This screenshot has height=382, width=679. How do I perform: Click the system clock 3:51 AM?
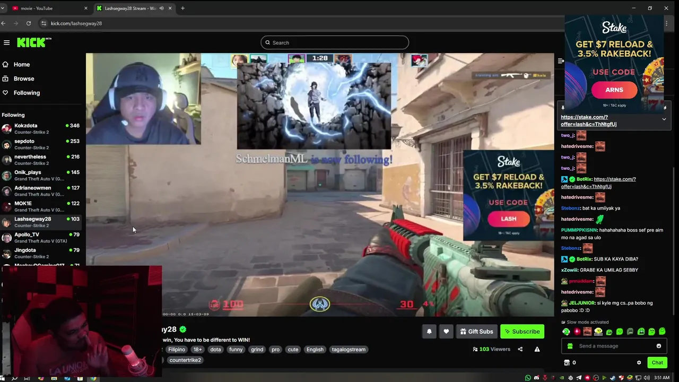pos(661,378)
